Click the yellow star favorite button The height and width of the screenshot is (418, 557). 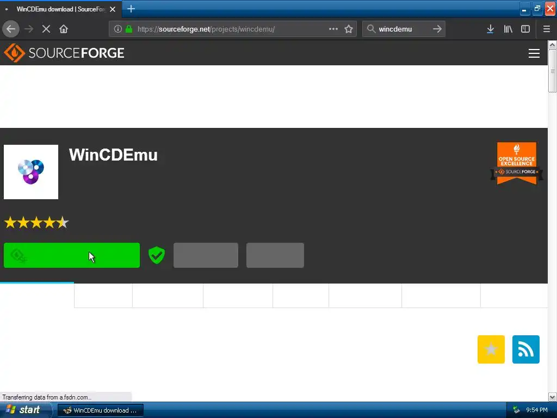coord(491,349)
